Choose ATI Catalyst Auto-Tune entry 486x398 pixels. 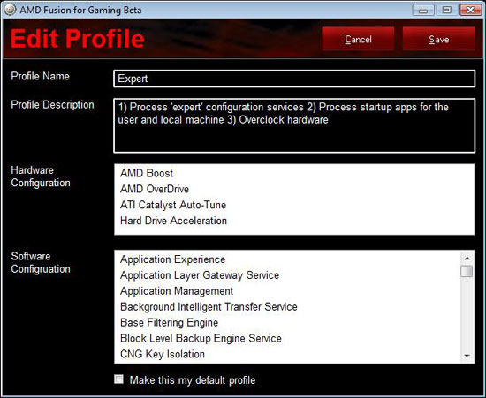coord(173,205)
